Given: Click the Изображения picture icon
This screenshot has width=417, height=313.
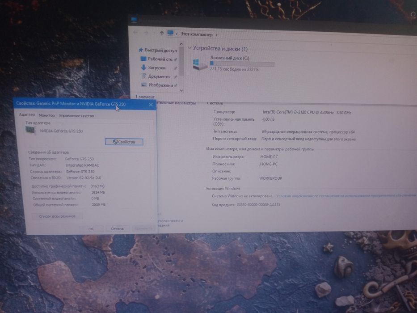Looking at the screenshot, I should [x=144, y=85].
